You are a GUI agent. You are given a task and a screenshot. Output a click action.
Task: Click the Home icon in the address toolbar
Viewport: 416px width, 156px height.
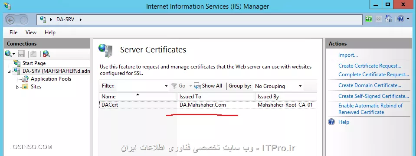[388, 19]
